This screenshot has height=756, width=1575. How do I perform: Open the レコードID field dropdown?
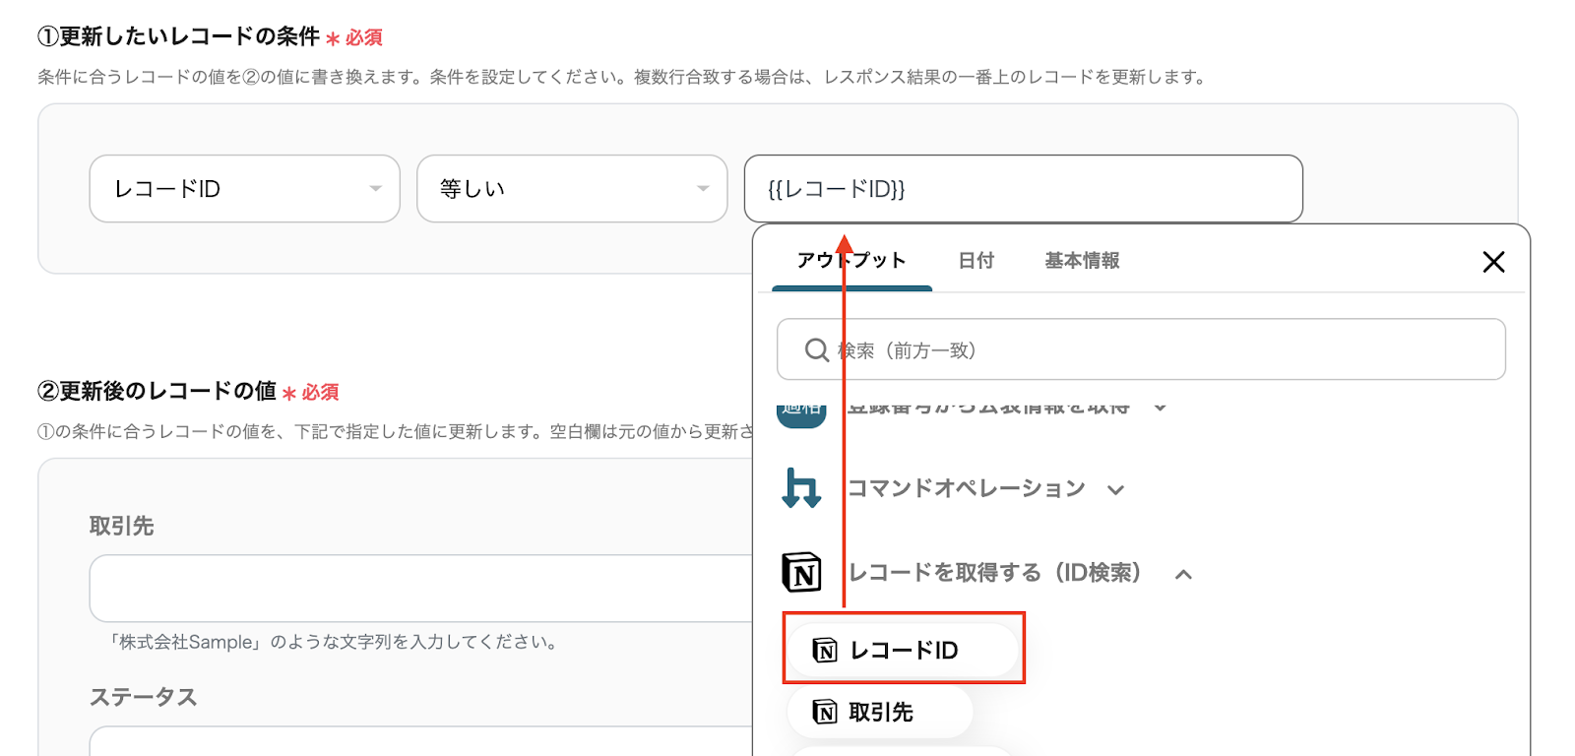pyautogui.click(x=244, y=189)
